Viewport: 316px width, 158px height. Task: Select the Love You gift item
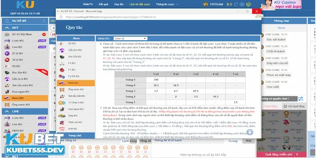point(273,122)
